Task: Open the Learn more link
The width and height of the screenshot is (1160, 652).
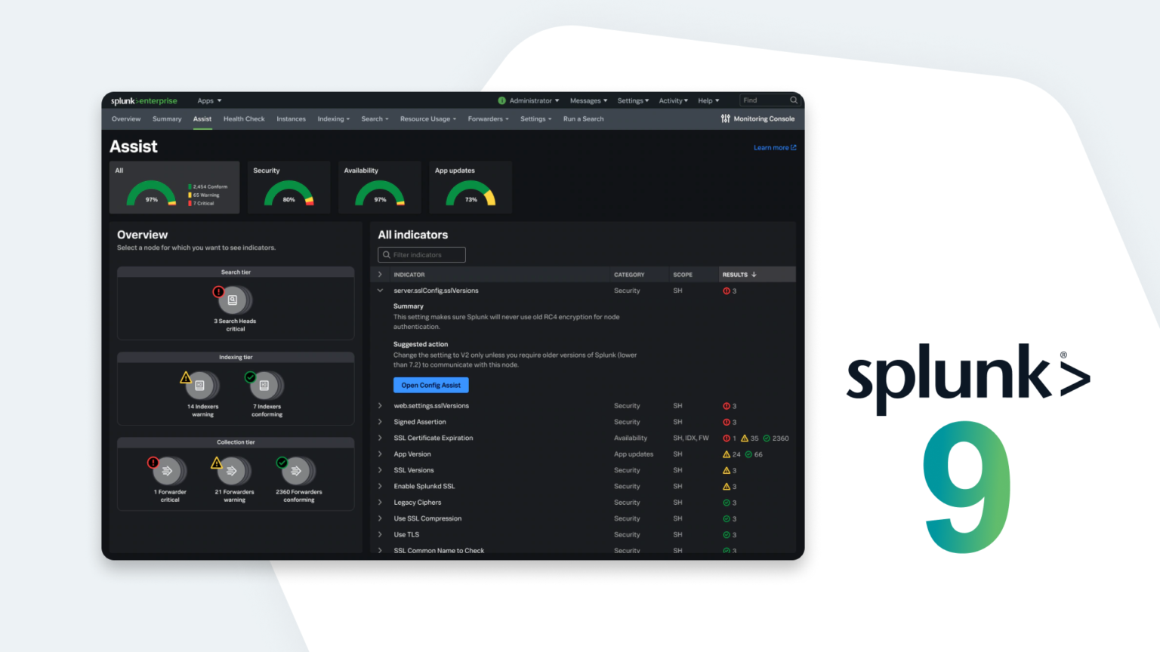Action: click(x=772, y=147)
